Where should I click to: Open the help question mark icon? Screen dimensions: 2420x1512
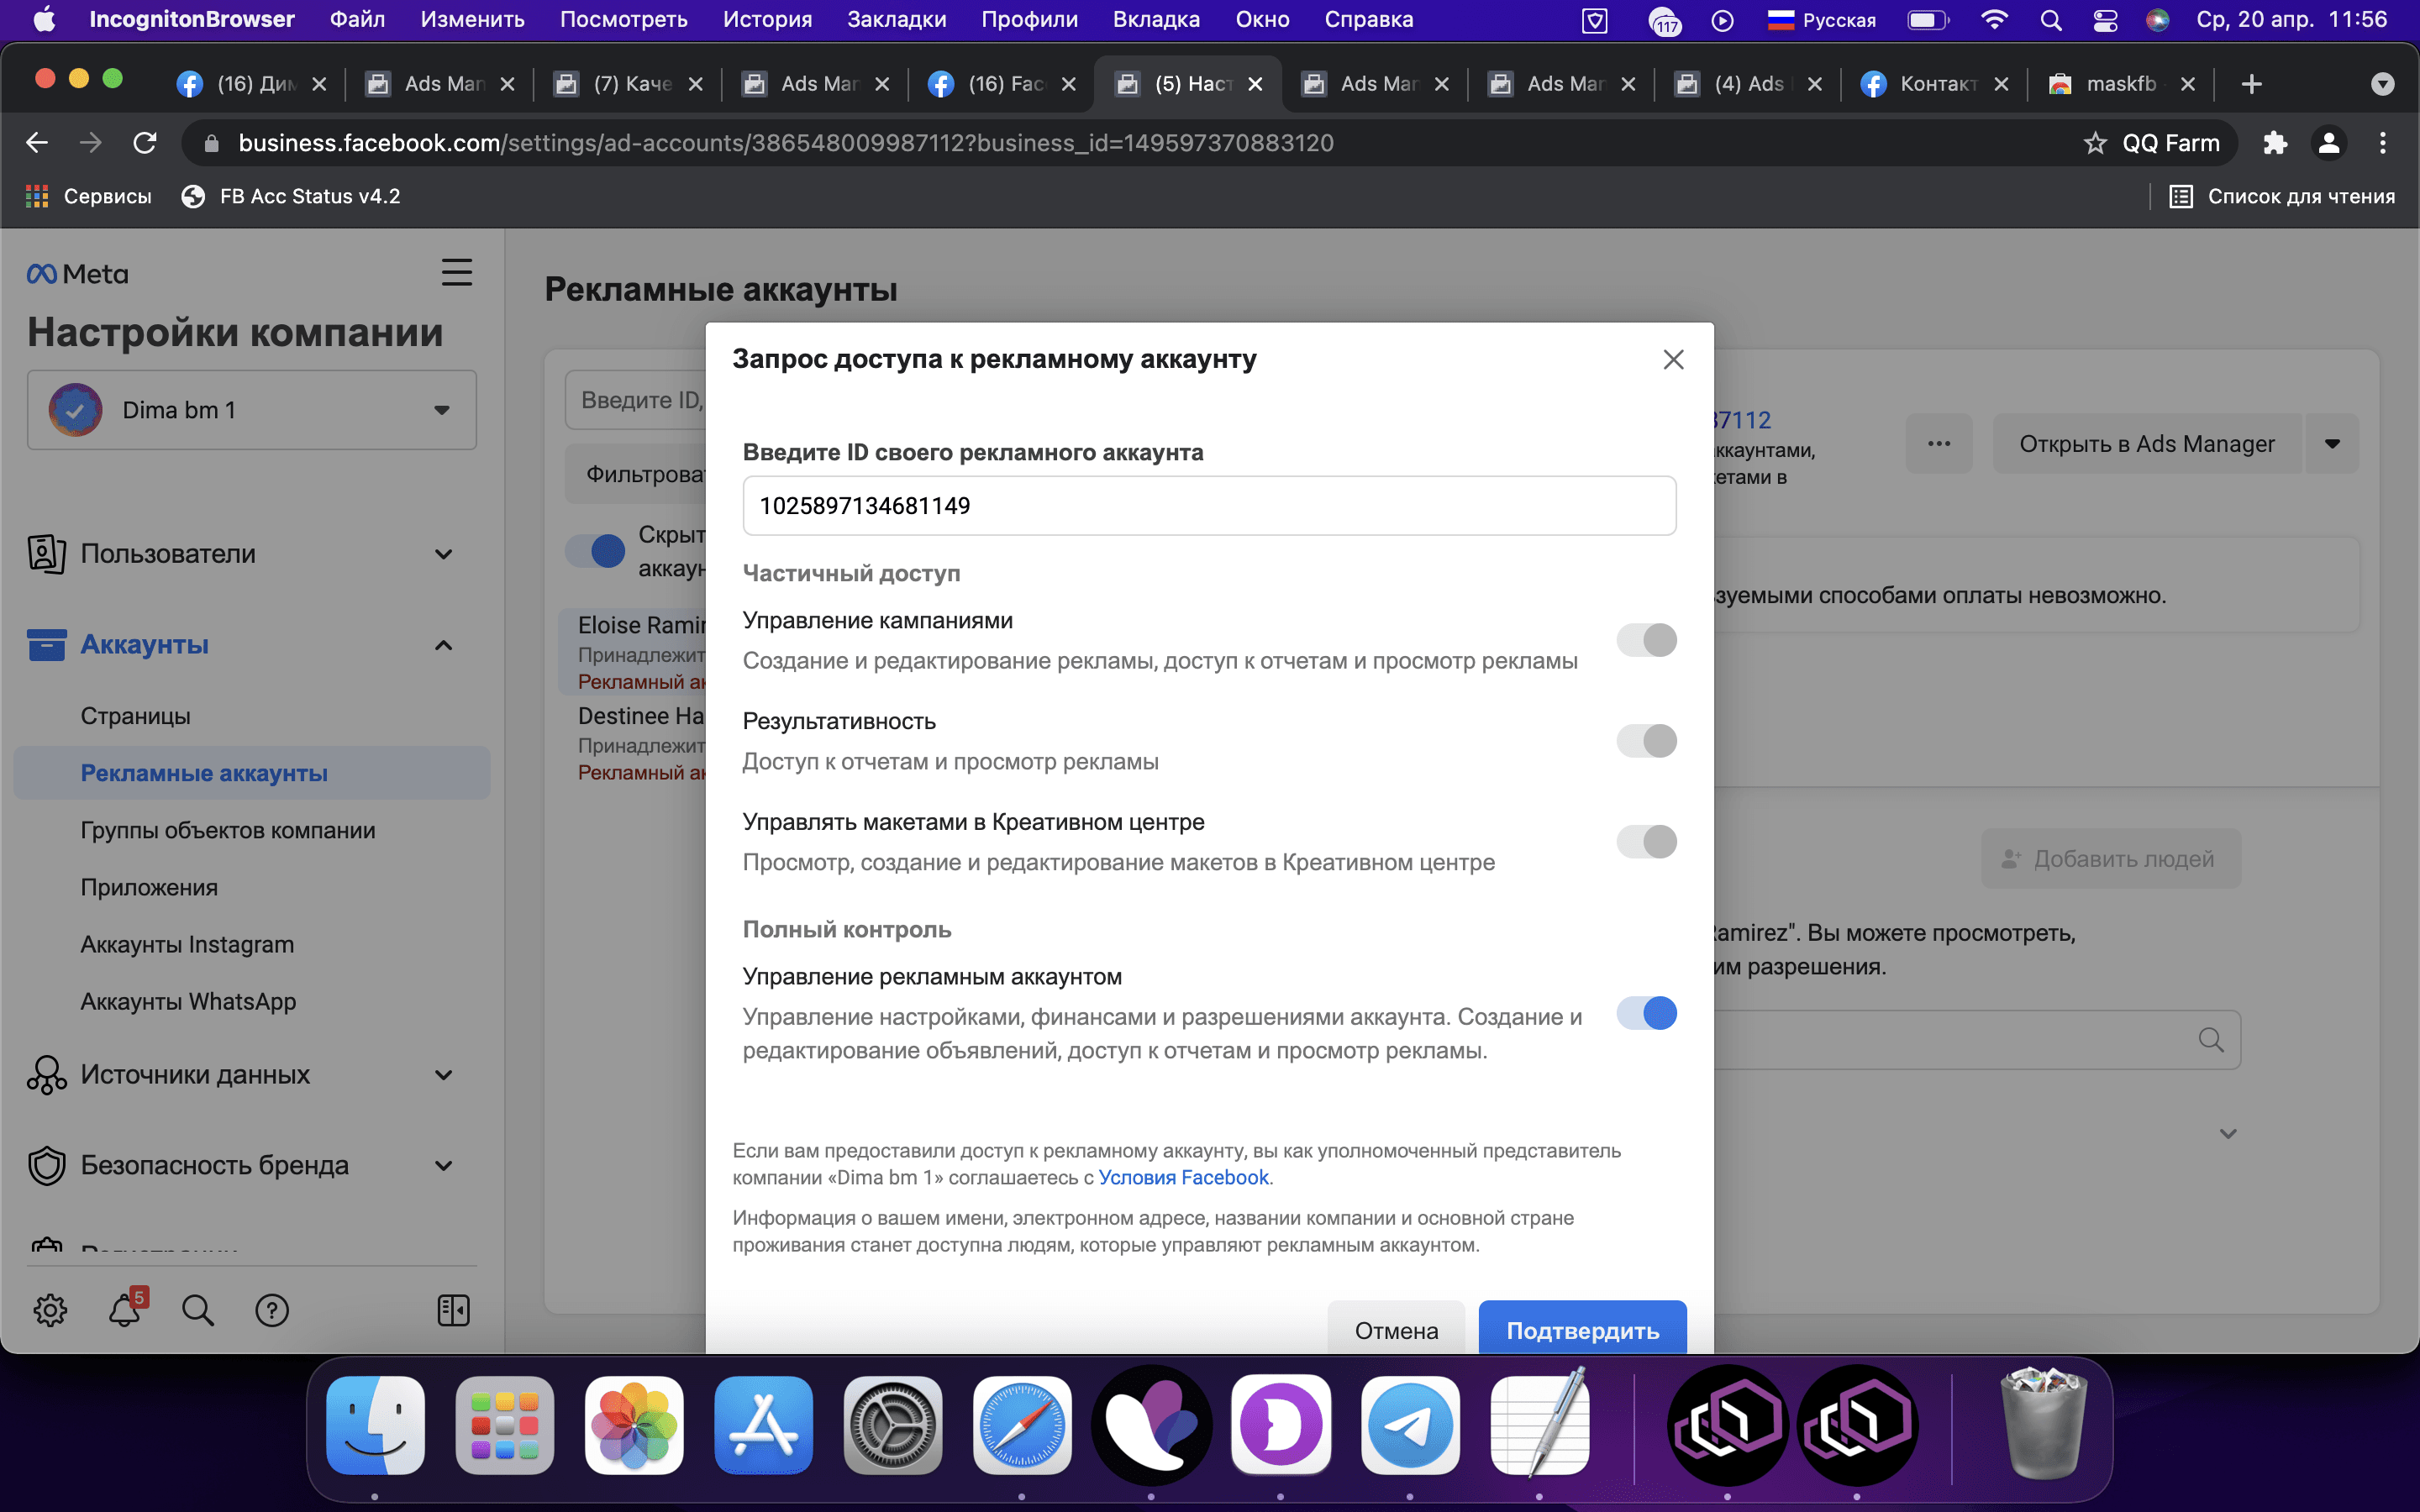click(x=272, y=1310)
